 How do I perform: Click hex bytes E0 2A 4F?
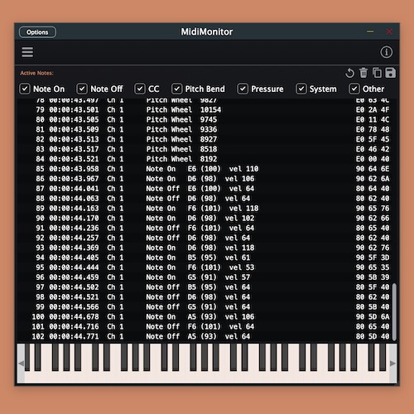[373, 110]
